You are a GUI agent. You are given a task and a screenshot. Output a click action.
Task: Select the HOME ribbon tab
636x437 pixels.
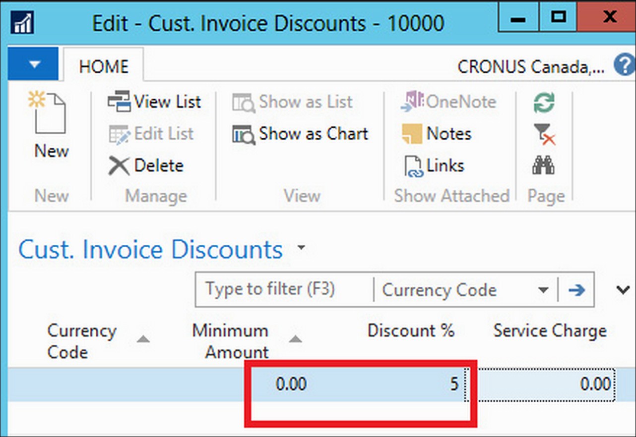pos(104,66)
